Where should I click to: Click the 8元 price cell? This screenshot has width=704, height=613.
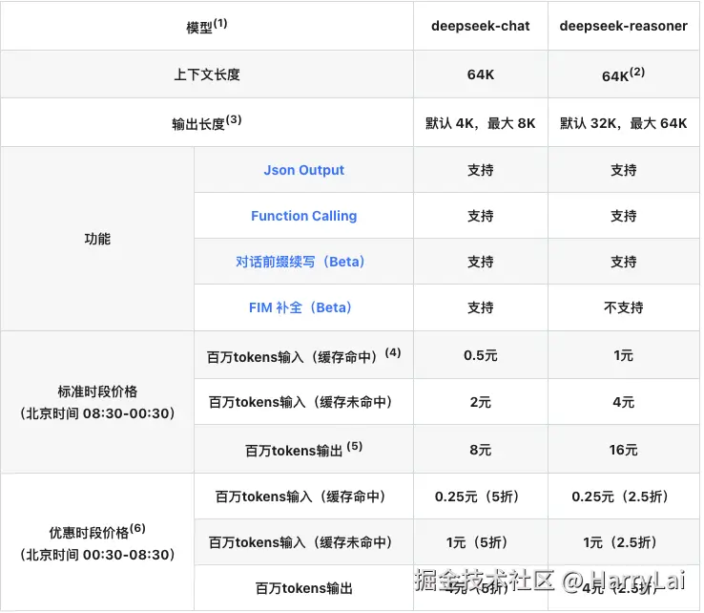(481, 450)
